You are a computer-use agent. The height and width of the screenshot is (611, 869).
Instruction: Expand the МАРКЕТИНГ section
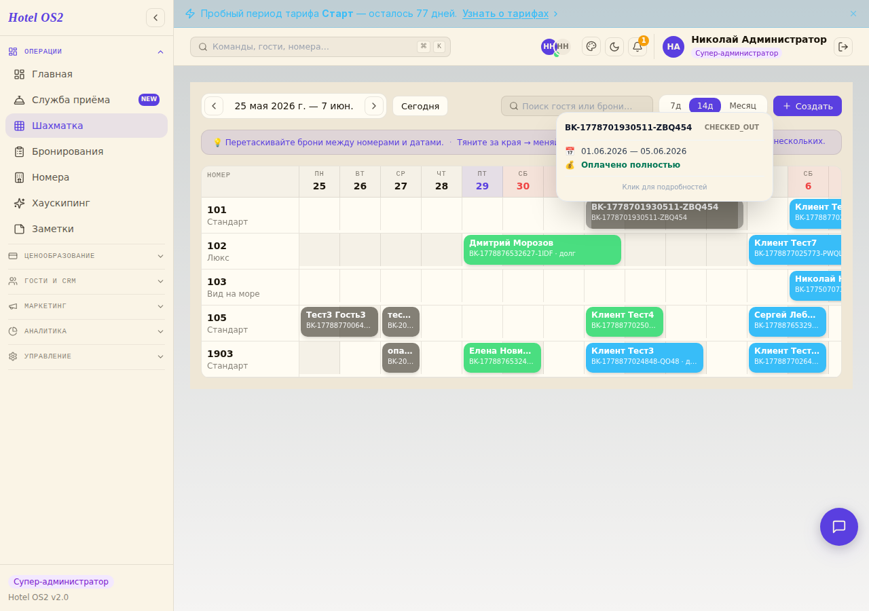click(86, 306)
